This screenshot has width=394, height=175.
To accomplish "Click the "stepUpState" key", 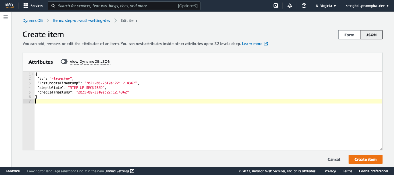I will pyautogui.click(x=51, y=87).
